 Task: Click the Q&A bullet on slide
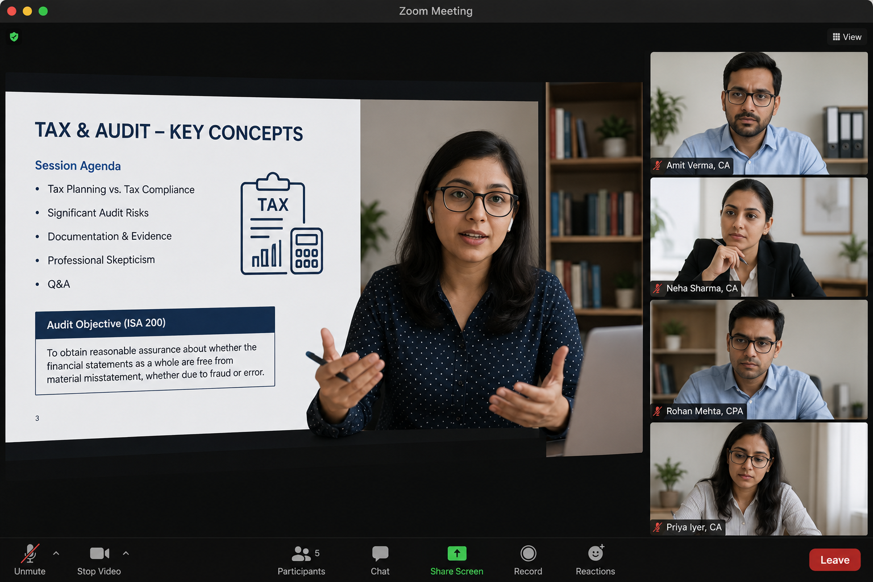coord(59,284)
